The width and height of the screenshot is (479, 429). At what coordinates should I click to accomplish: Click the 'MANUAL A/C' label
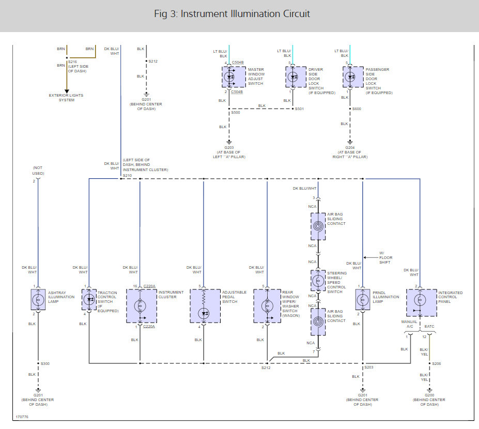point(409,324)
